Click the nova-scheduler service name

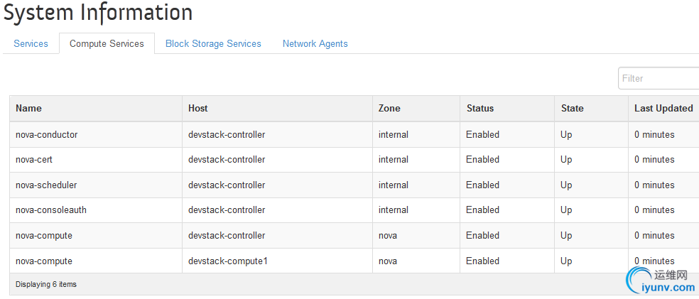pyautogui.click(x=46, y=185)
